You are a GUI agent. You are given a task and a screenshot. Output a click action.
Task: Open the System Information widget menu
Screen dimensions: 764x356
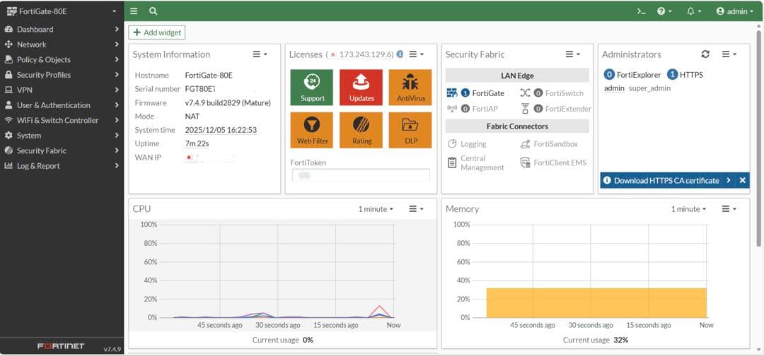click(x=260, y=54)
